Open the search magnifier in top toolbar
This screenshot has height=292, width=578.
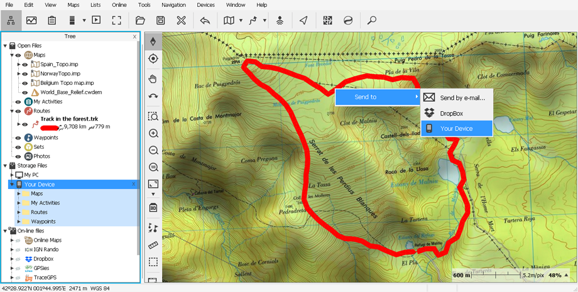(x=372, y=21)
